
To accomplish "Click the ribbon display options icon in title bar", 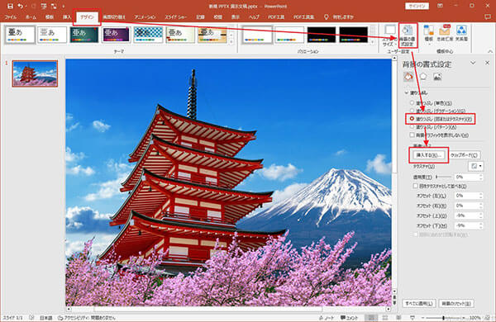I will [440, 6].
